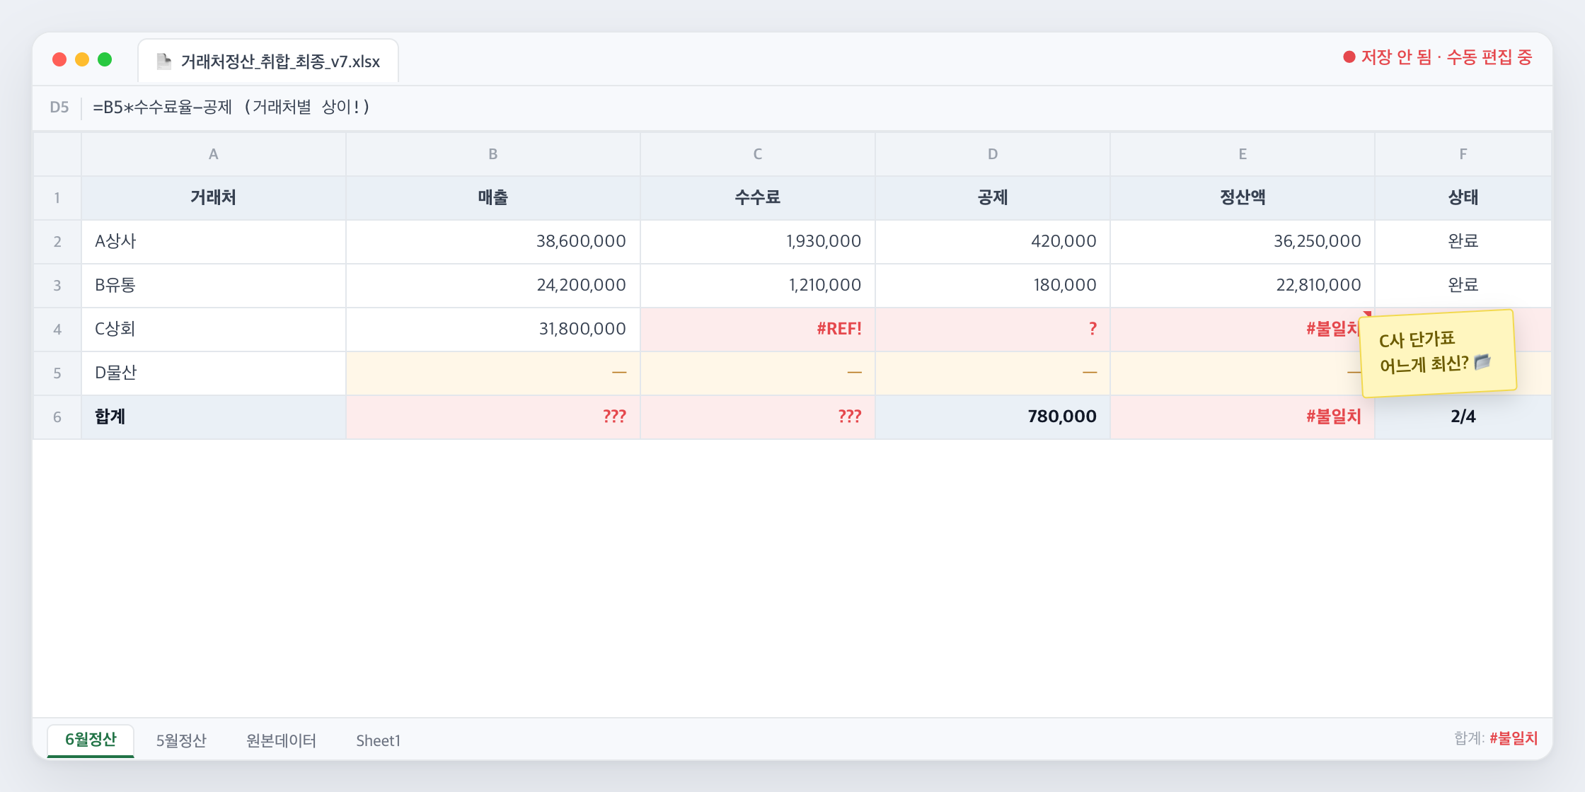Click the yellow window minimize dot
The image size is (1585, 792).
click(x=82, y=59)
